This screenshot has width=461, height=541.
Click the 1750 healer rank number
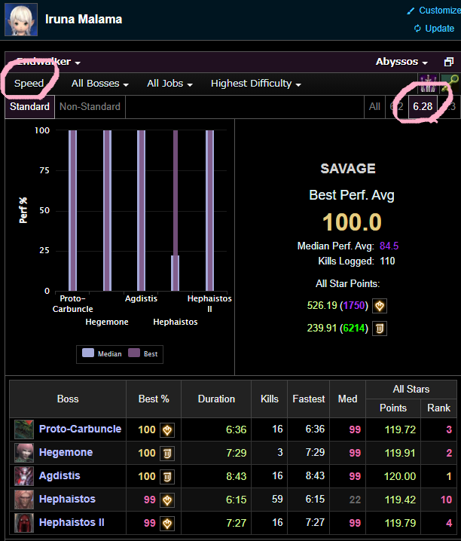pyautogui.click(x=354, y=306)
